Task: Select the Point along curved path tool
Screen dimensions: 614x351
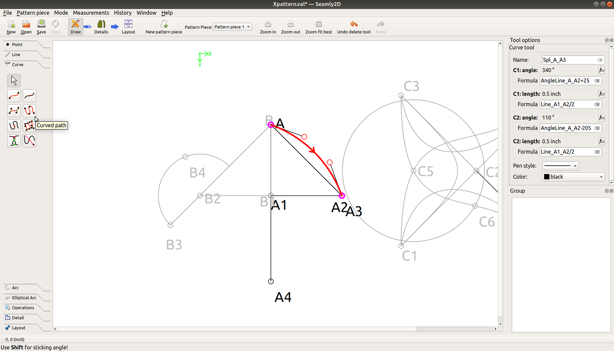Action: click(x=14, y=126)
